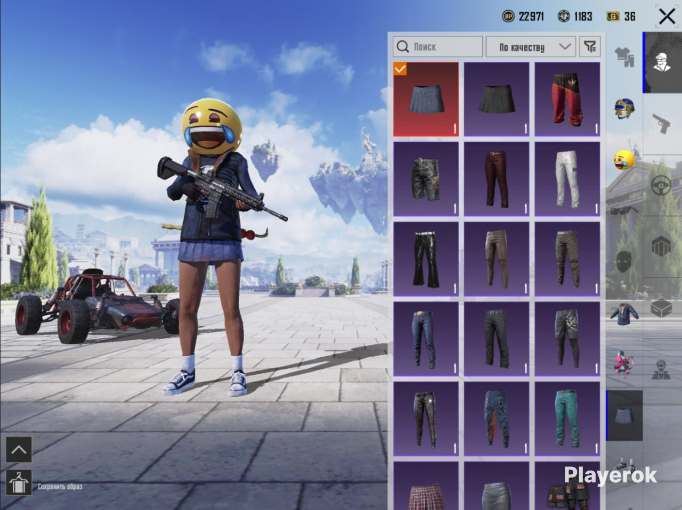
Task: Select the glossy black flared pants
Action: [426, 259]
